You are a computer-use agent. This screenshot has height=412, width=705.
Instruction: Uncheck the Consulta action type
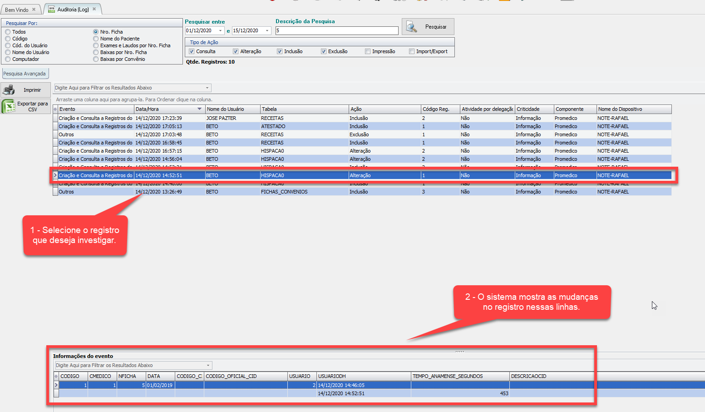(192, 51)
